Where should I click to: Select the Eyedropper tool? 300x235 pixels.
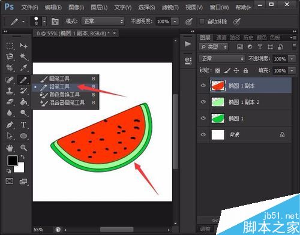click(23, 68)
